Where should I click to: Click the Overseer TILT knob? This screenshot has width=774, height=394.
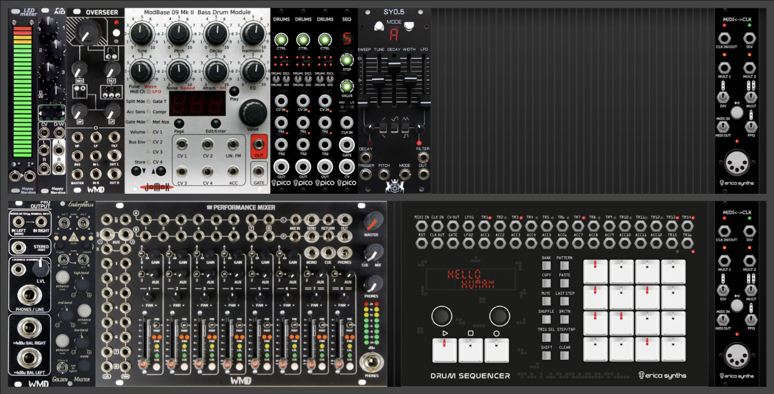(112, 71)
